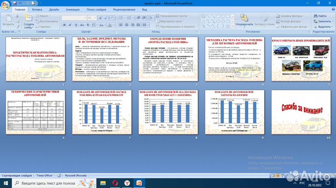Click the Paste (Вставить) clipboard icon
The image size is (336, 188).
click(x=8, y=18)
